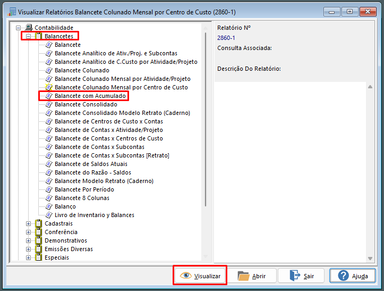Viewport: 384px width, 291px height.
Task: Click the Balancete Por Período report icon
Action: click(49, 189)
